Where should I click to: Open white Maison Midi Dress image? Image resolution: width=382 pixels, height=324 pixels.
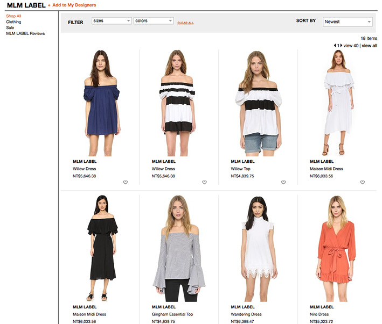click(339, 103)
